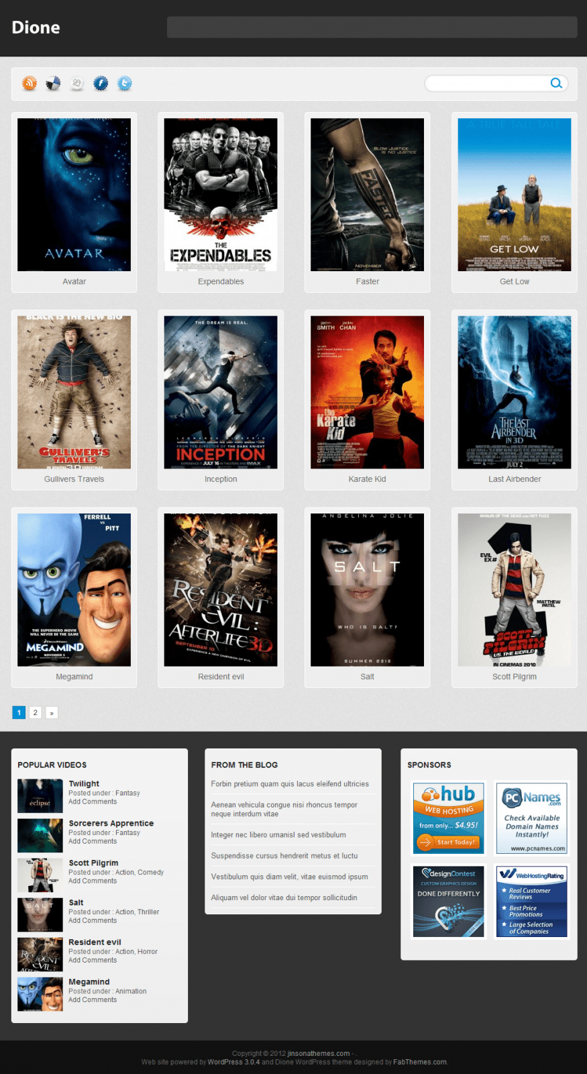
Task: Open Megamind title in Popular Videos
Action: click(89, 981)
